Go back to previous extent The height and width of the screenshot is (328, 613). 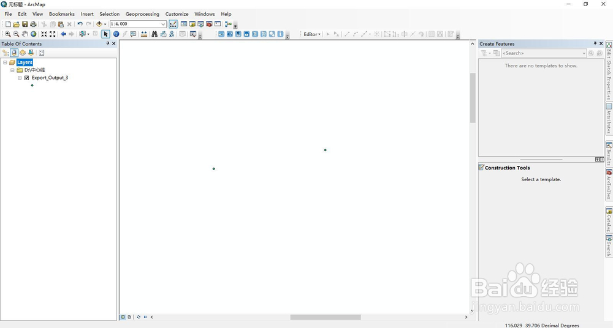(63, 34)
